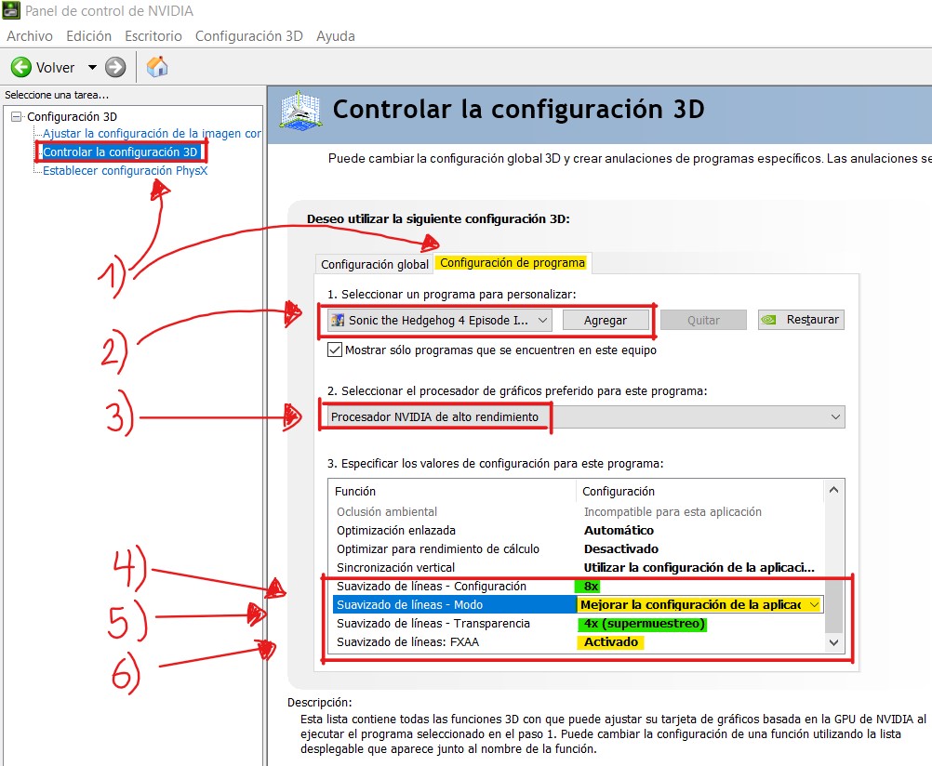Click the Activado FXAA value
Viewport: 932px width, 766px height.
pyautogui.click(x=610, y=641)
